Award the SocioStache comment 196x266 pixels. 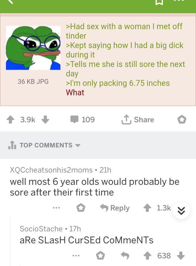(x=100, y=256)
